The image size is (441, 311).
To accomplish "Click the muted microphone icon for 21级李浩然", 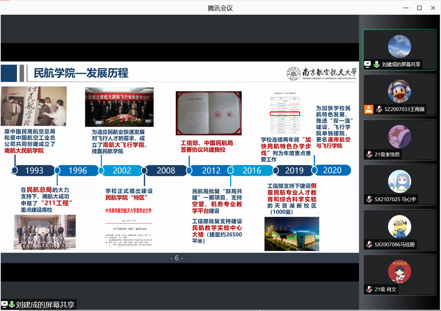I will 369,154.
